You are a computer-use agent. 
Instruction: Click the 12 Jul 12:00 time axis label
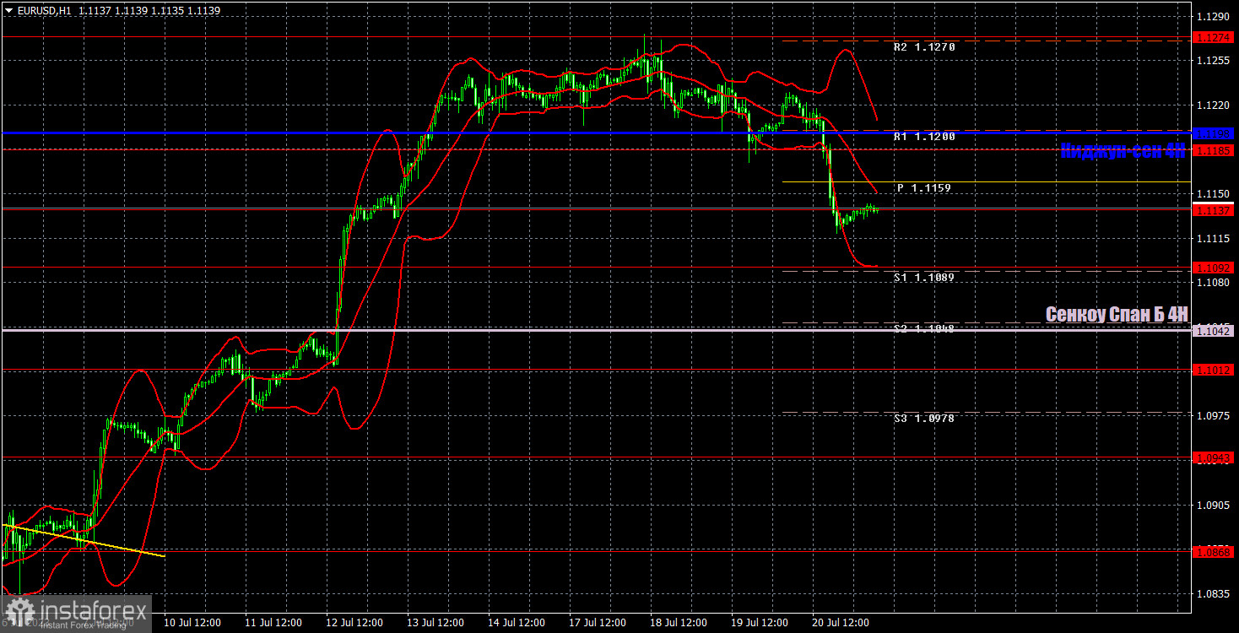[x=354, y=623]
